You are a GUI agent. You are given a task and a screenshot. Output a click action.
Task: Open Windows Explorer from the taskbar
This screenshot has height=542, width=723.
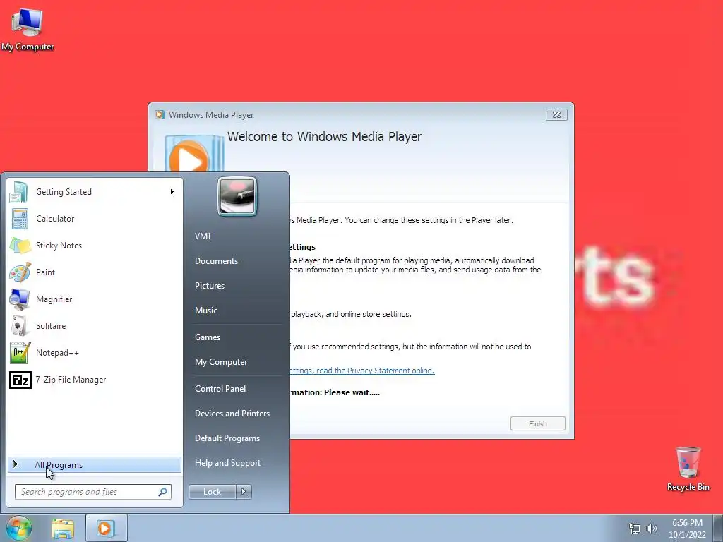[x=63, y=529]
